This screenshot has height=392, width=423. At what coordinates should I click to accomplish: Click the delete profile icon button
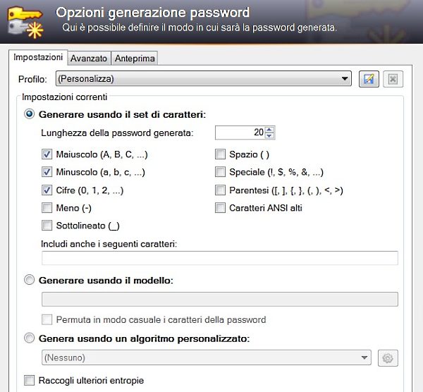coord(393,79)
